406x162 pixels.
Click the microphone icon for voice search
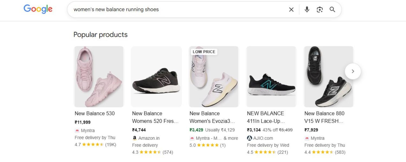coord(307,9)
